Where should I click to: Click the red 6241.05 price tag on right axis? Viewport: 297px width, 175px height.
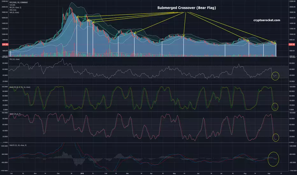pos(292,45)
